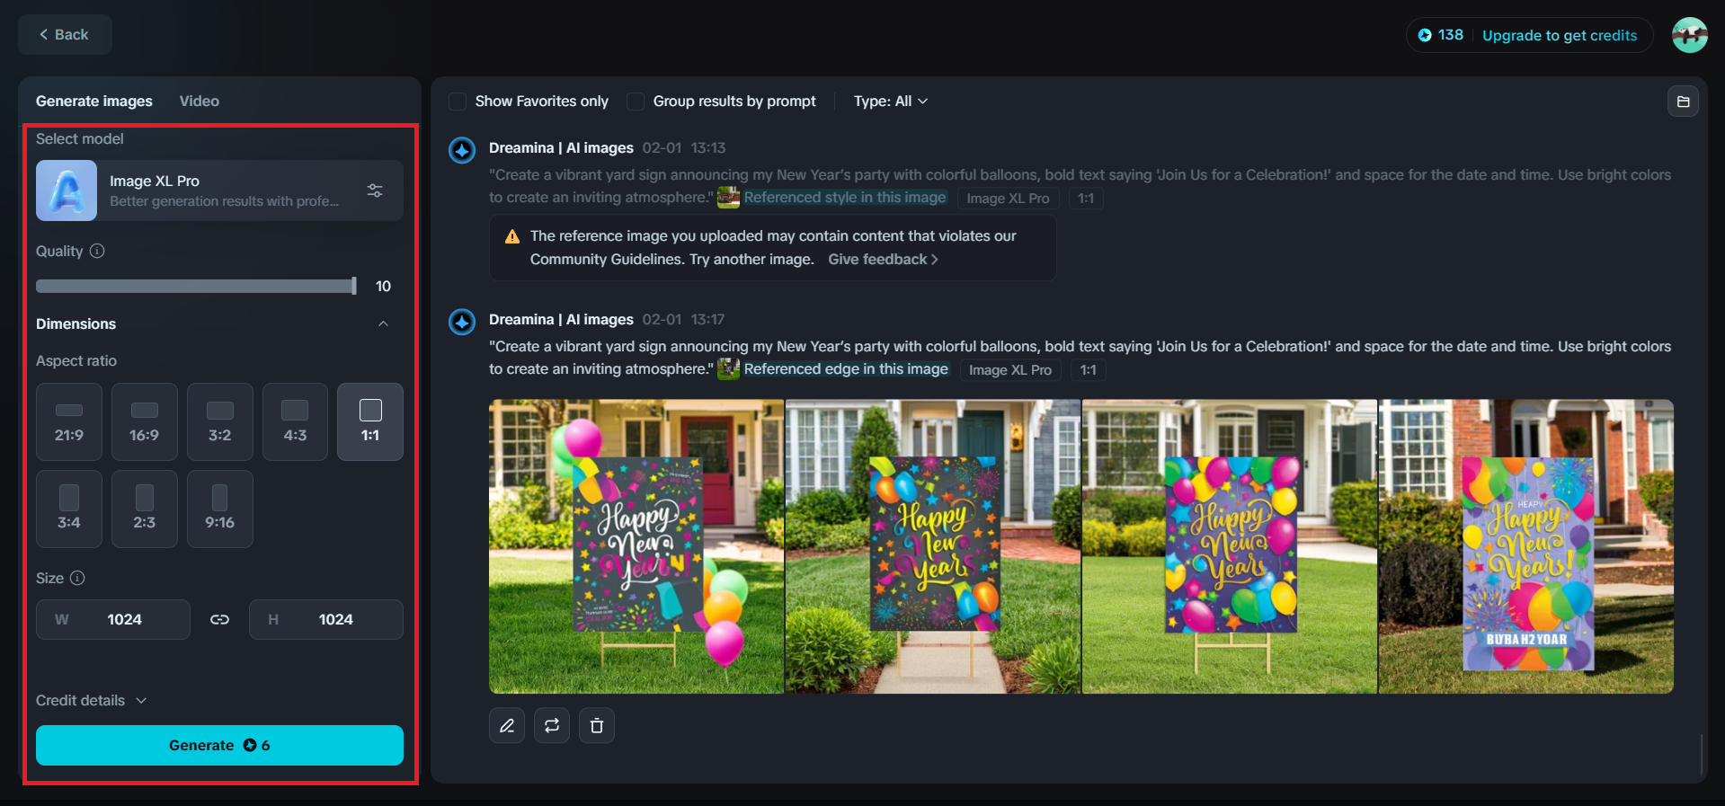
Task: Select the 9:16 aspect ratio
Action: [220, 509]
